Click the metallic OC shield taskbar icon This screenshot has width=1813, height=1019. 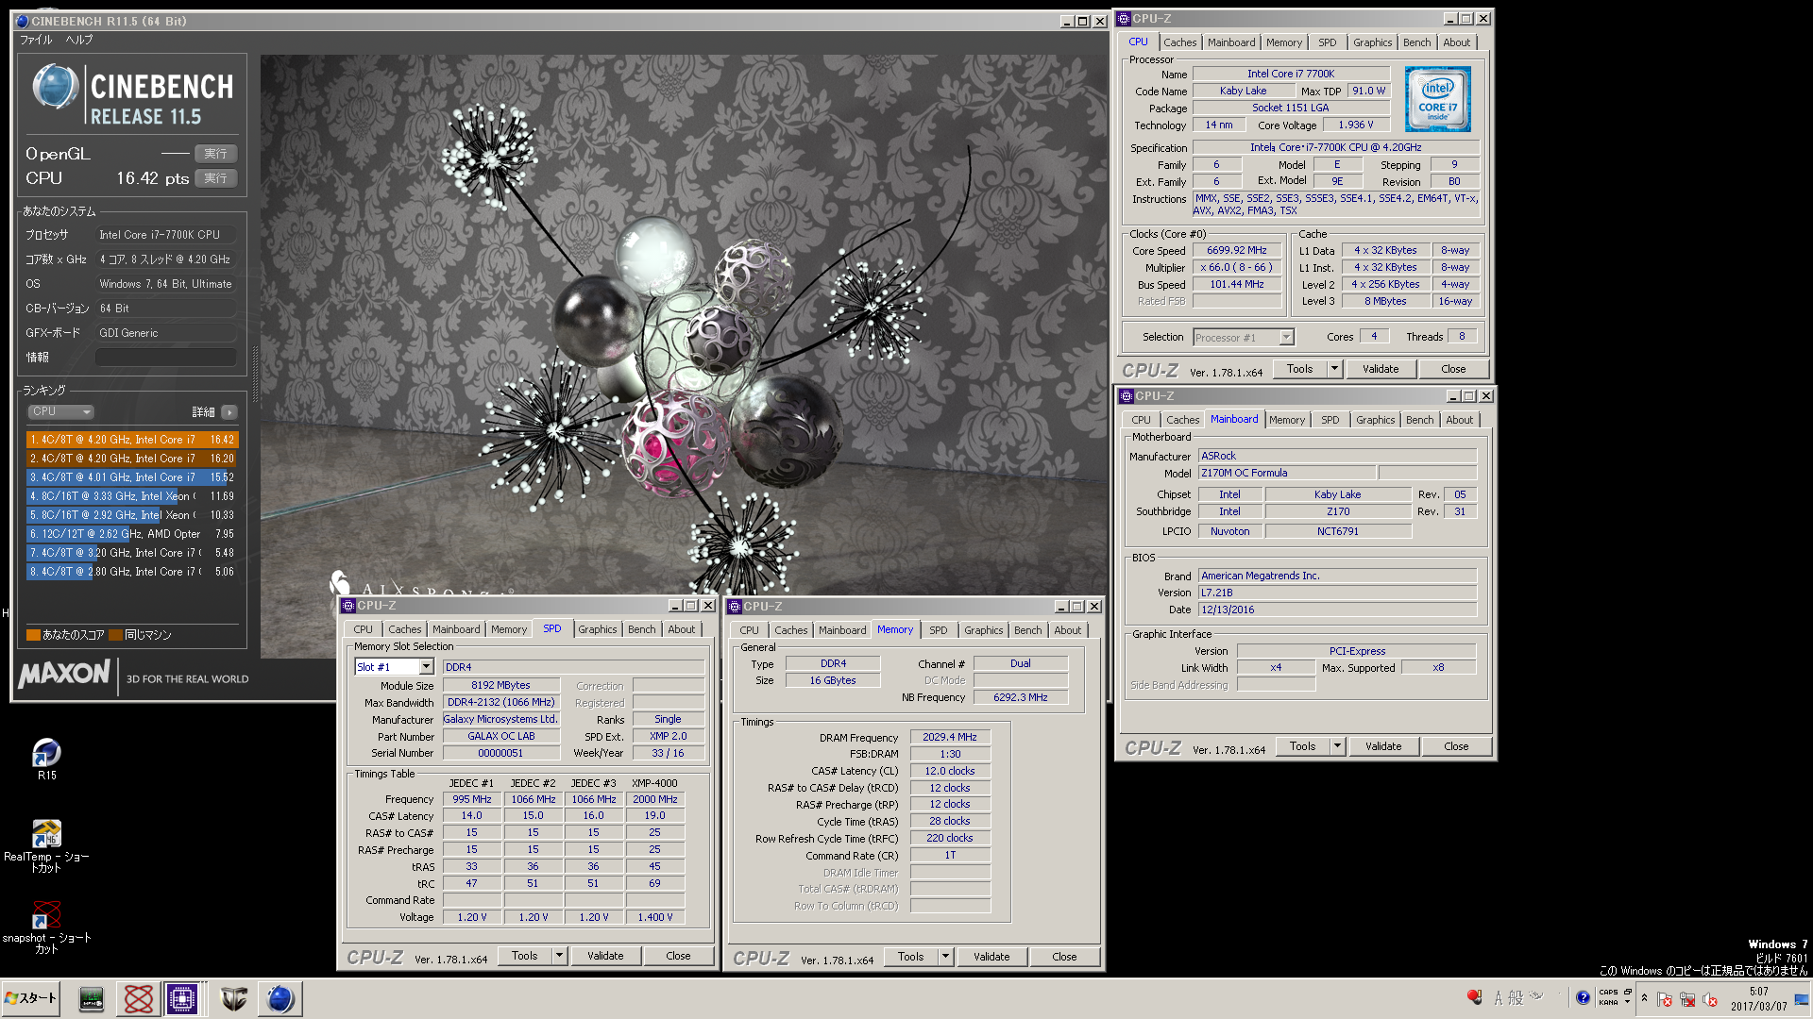coord(233,998)
